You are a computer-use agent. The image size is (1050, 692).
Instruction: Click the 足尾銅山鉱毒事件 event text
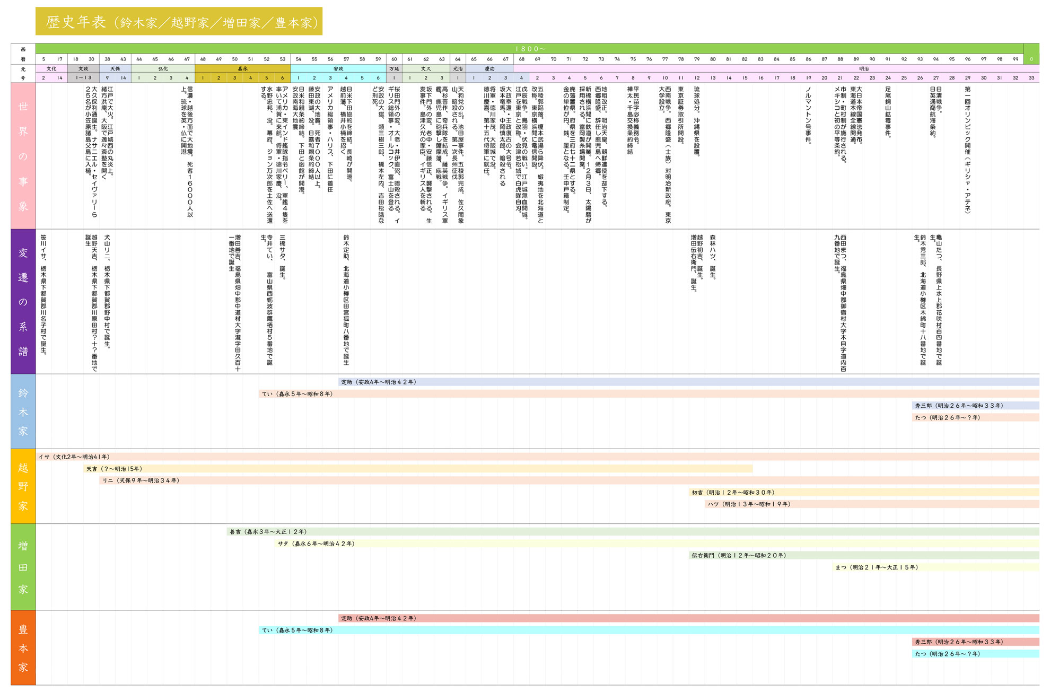pyautogui.click(x=888, y=112)
